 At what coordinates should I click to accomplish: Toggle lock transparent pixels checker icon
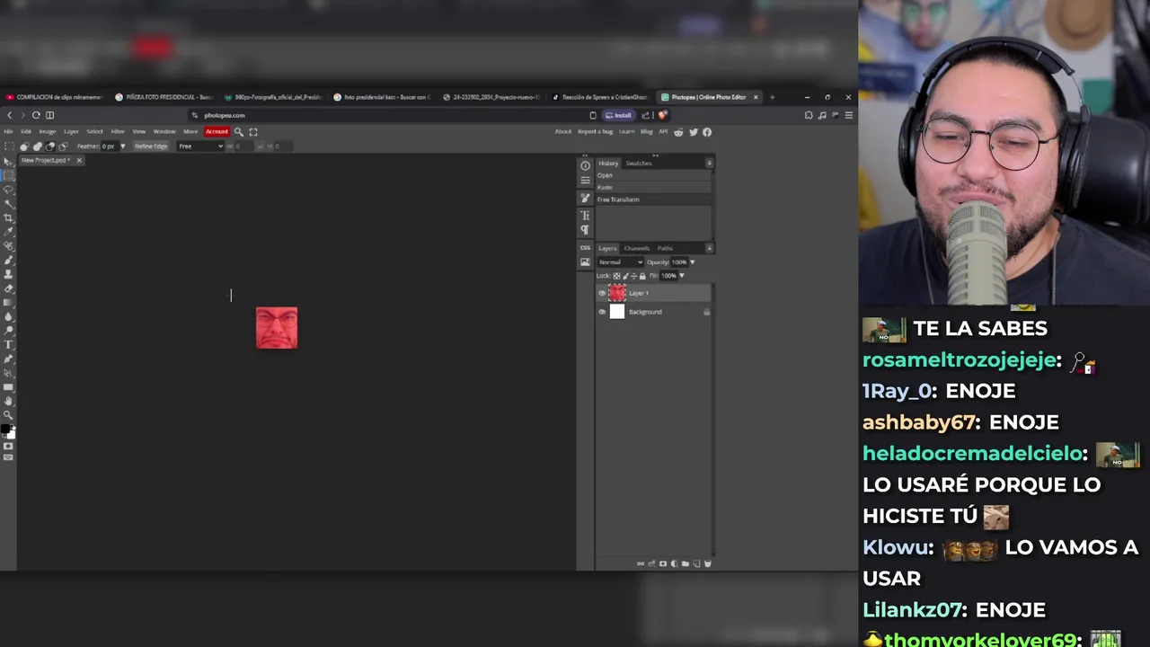tap(616, 276)
